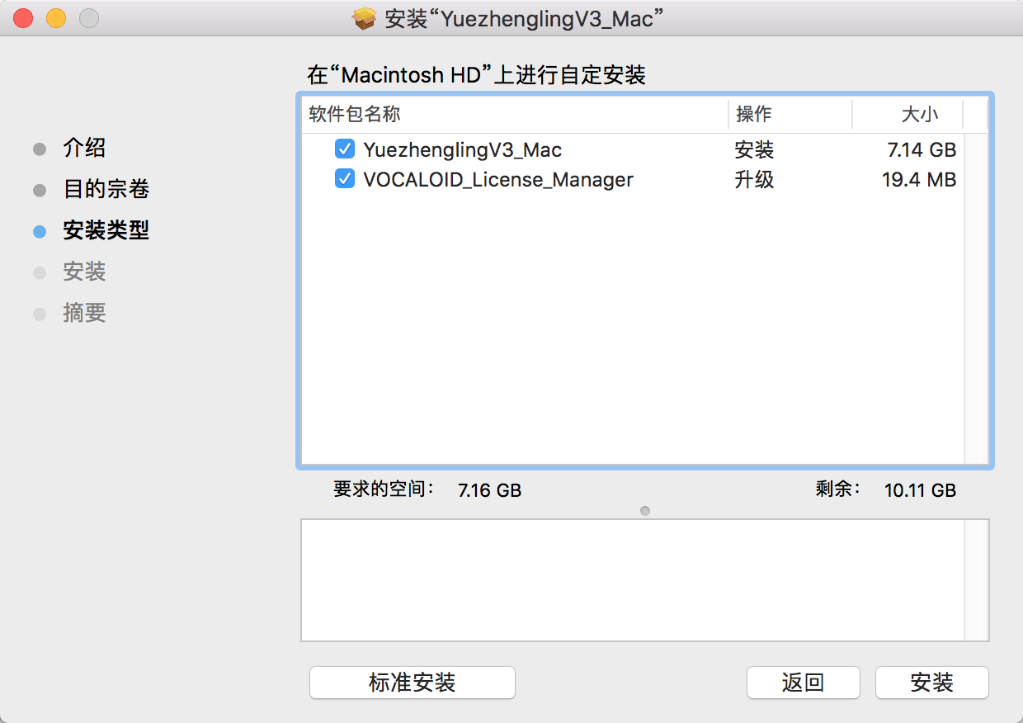Click the 10.11 GB remaining space value

[x=920, y=490]
